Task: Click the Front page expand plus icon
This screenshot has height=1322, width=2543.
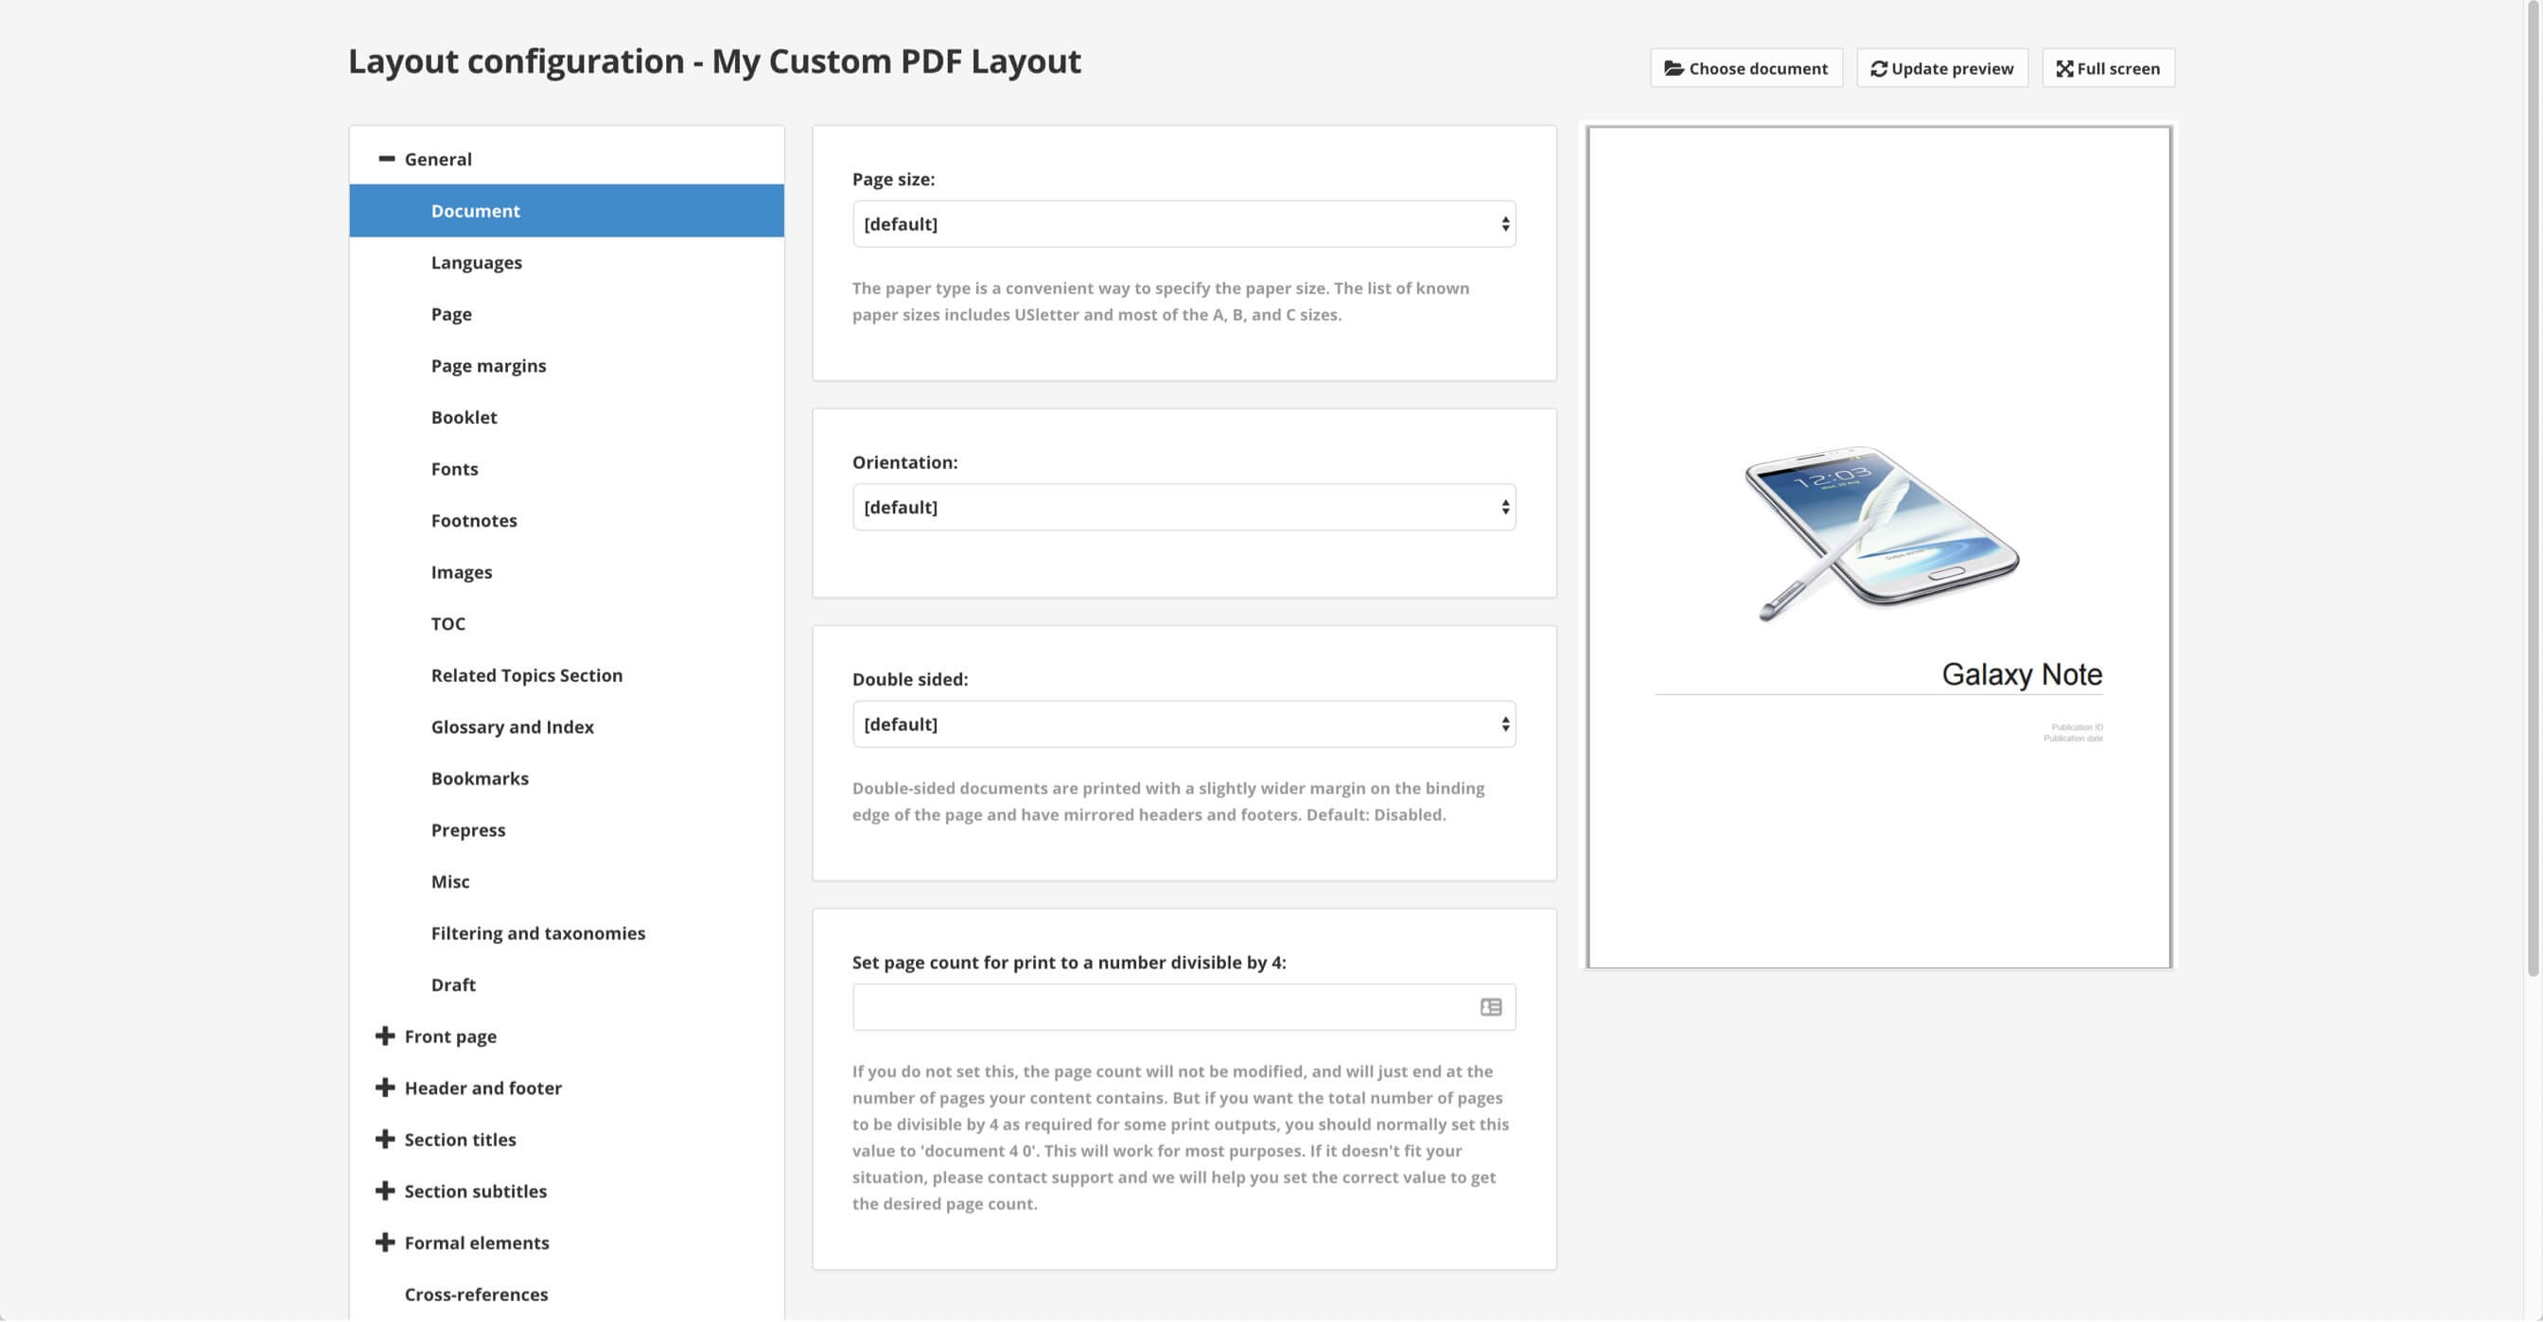Action: point(385,1036)
